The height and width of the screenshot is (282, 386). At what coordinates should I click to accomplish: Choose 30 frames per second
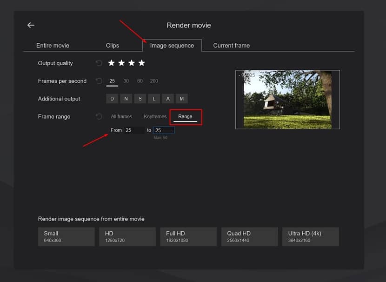(126, 81)
